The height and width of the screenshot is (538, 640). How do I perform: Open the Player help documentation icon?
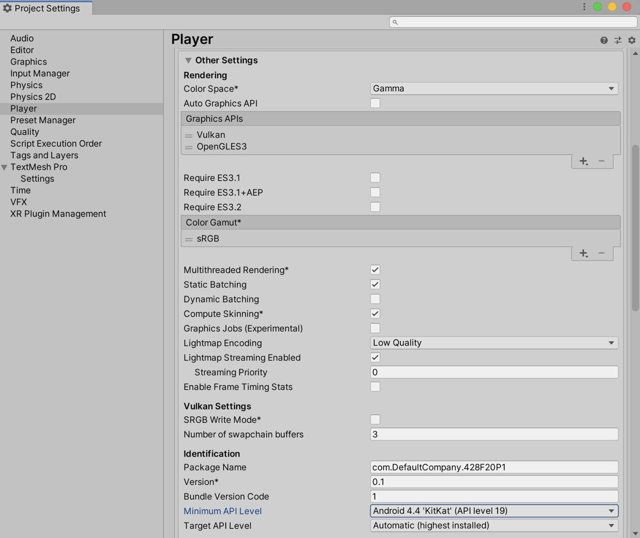[x=604, y=41]
